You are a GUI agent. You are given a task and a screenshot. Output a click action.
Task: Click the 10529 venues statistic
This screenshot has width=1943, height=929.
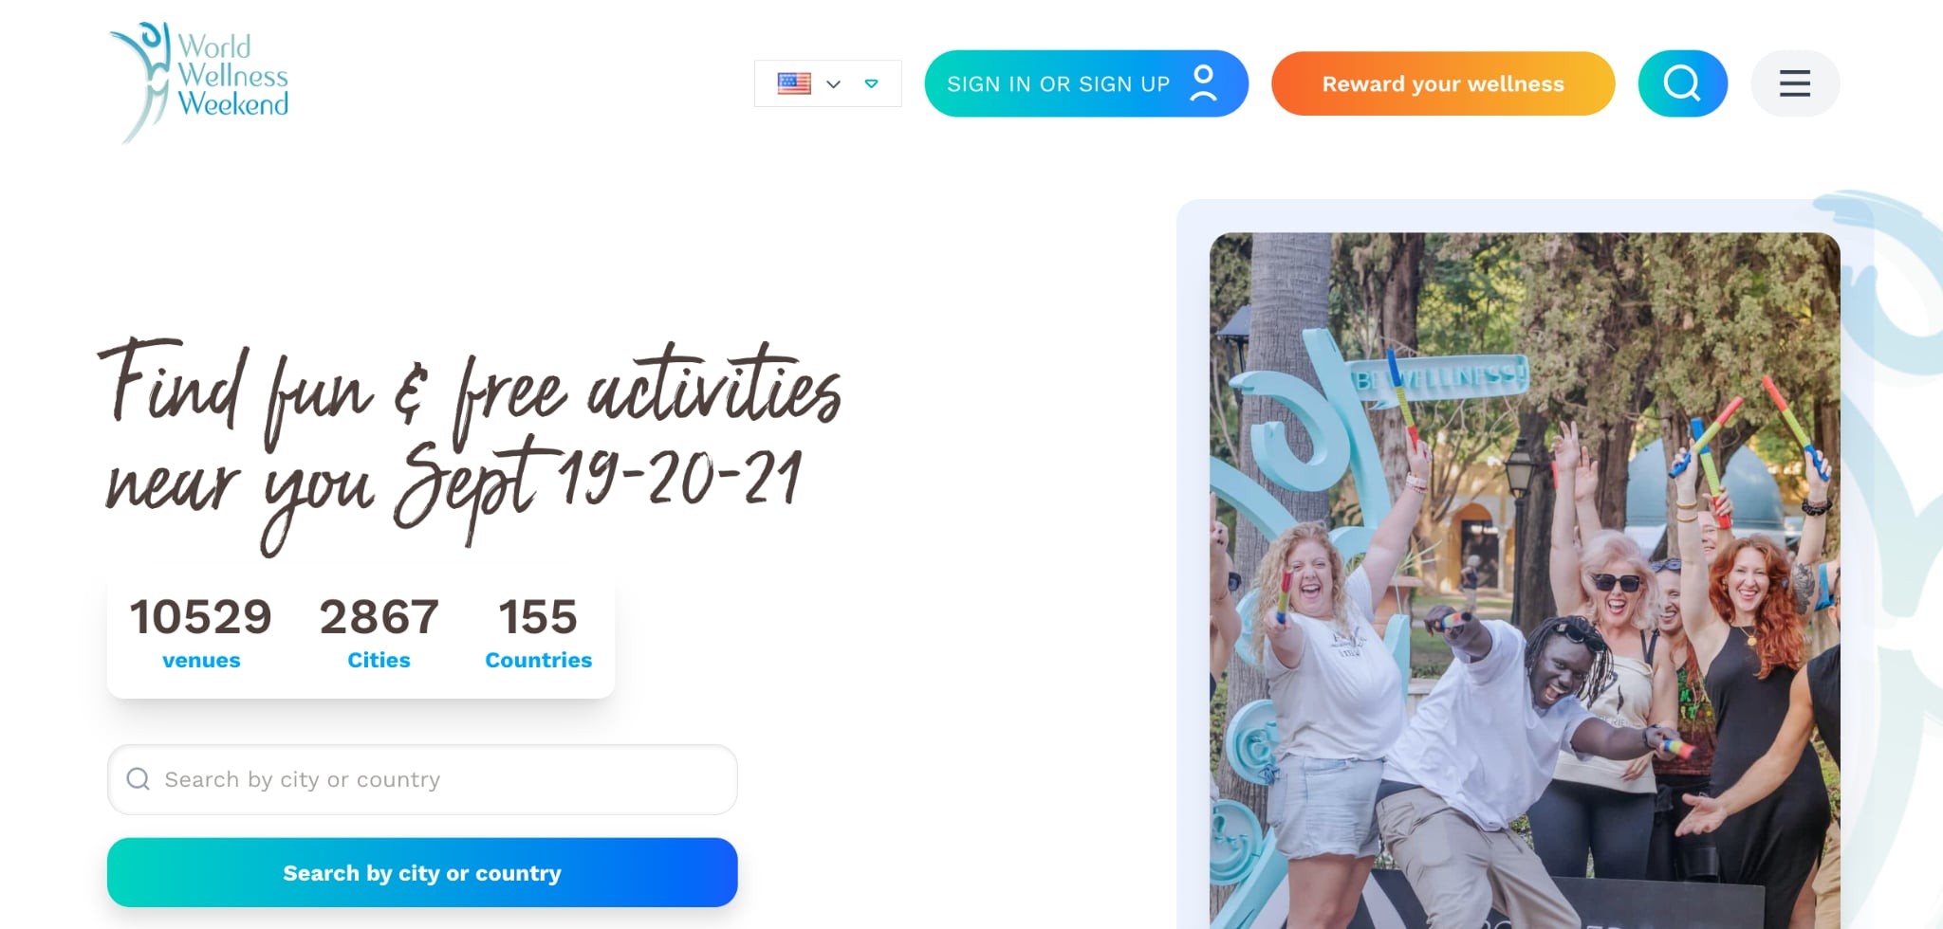[x=201, y=631]
